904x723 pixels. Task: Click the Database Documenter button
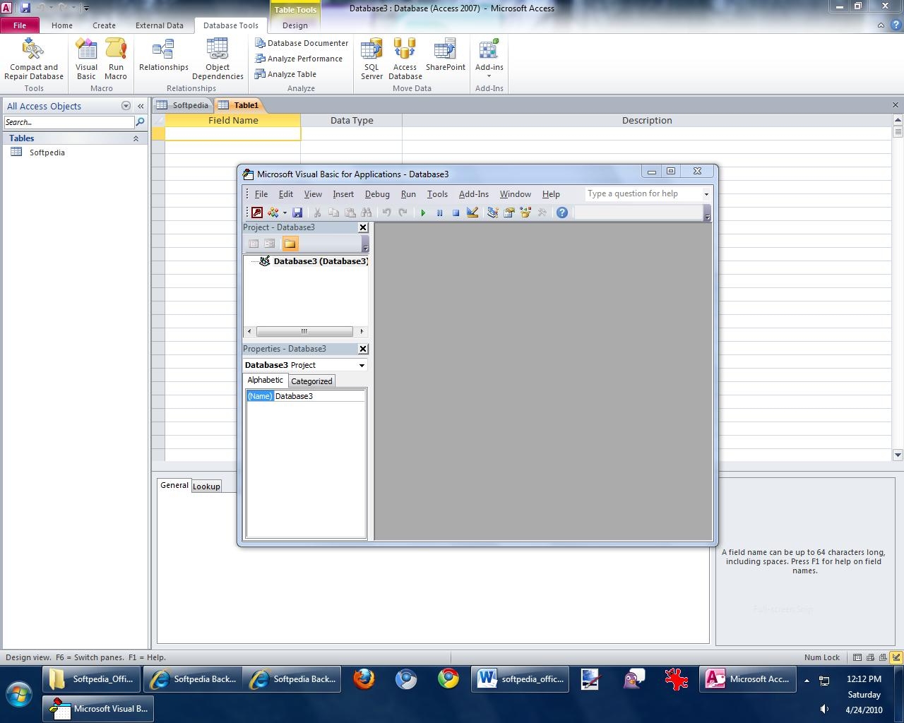tap(307, 43)
